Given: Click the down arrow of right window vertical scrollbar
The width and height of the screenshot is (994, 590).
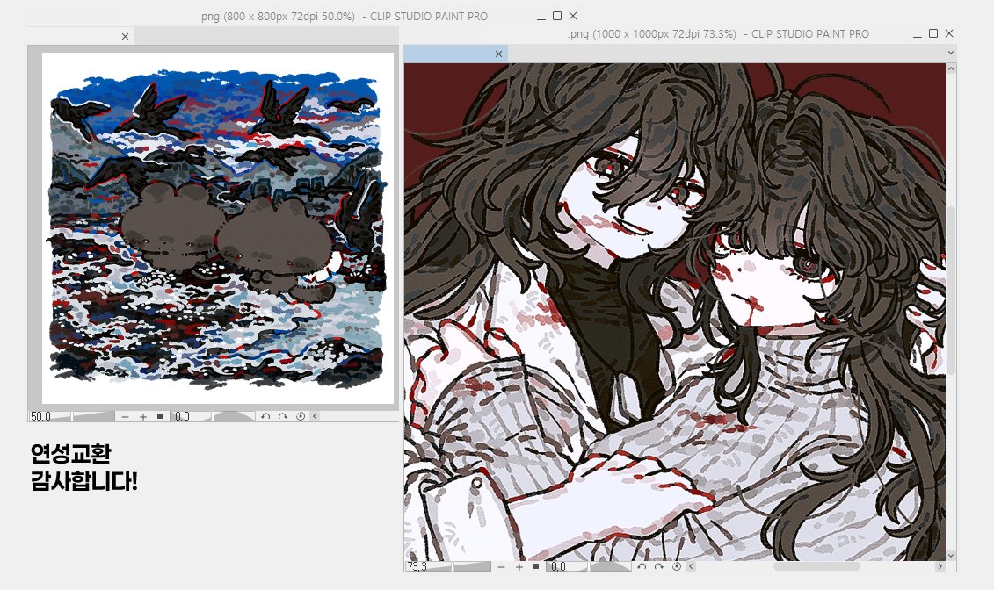Looking at the screenshot, I should pyautogui.click(x=951, y=555).
